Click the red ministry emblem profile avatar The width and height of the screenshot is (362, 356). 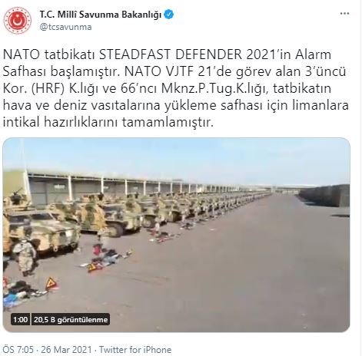18,21
